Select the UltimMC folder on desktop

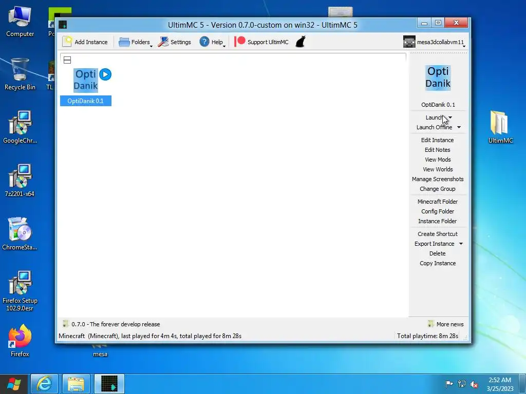500,127
